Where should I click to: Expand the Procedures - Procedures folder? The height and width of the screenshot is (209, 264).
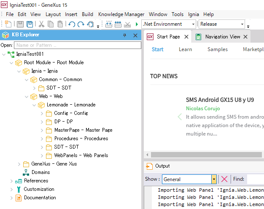[42, 139]
